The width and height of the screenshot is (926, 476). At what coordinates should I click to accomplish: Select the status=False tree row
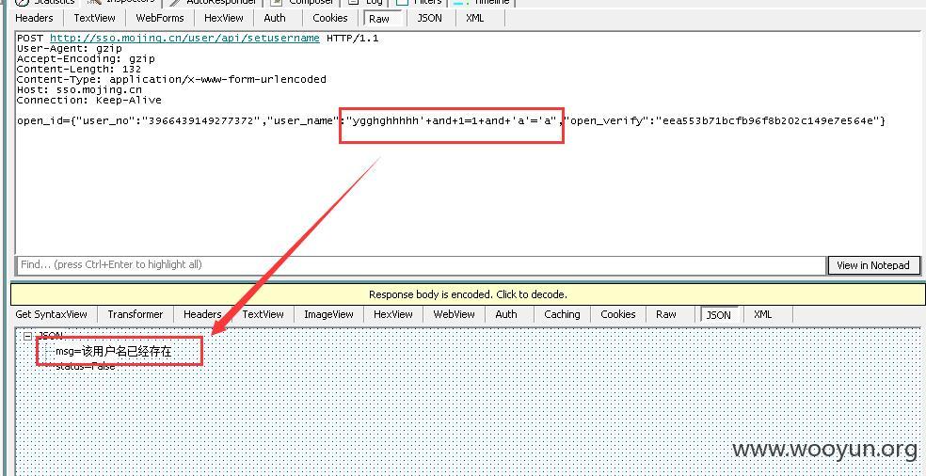click(x=85, y=367)
